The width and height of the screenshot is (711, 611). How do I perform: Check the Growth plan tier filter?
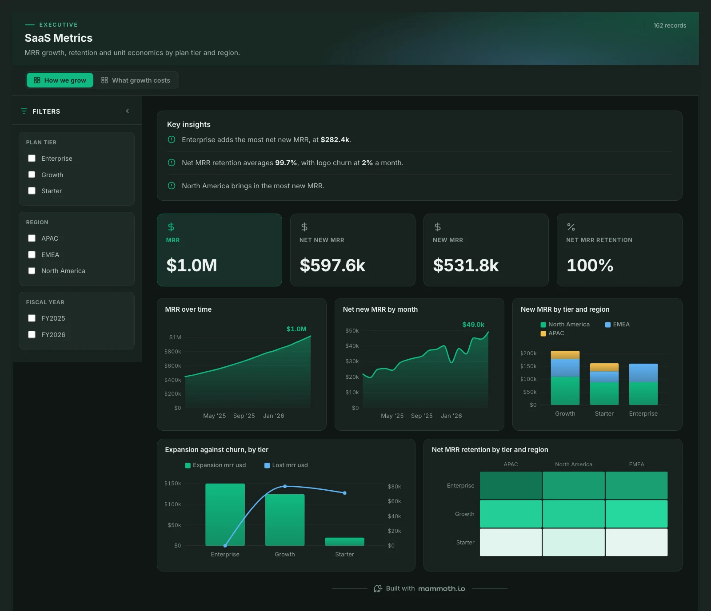pos(32,175)
